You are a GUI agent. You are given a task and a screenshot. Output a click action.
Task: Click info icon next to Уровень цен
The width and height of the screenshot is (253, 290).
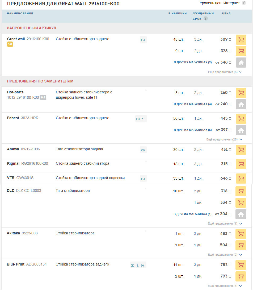pos(244,3)
